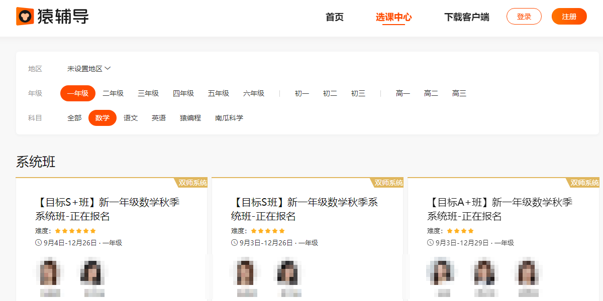The width and height of the screenshot is (603, 301).
Task: Open the 选课中心 navigation tab
Action: click(393, 17)
